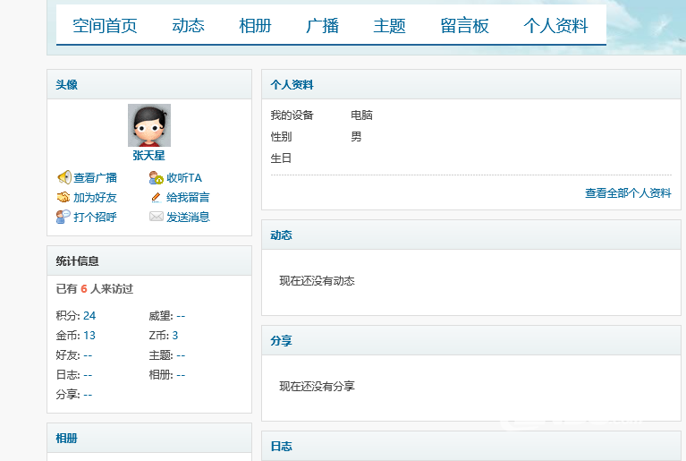Click the profile avatar picture

click(x=149, y=125)
